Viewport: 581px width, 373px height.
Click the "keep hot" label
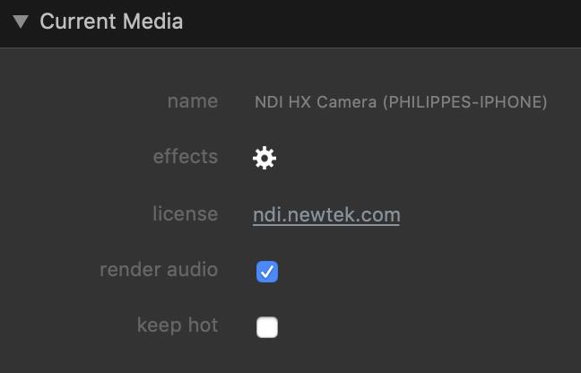[178, 325]
